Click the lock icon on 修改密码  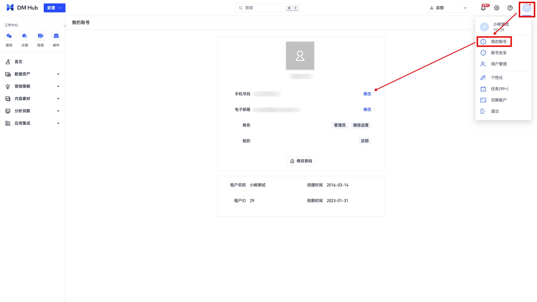point(292,161)
